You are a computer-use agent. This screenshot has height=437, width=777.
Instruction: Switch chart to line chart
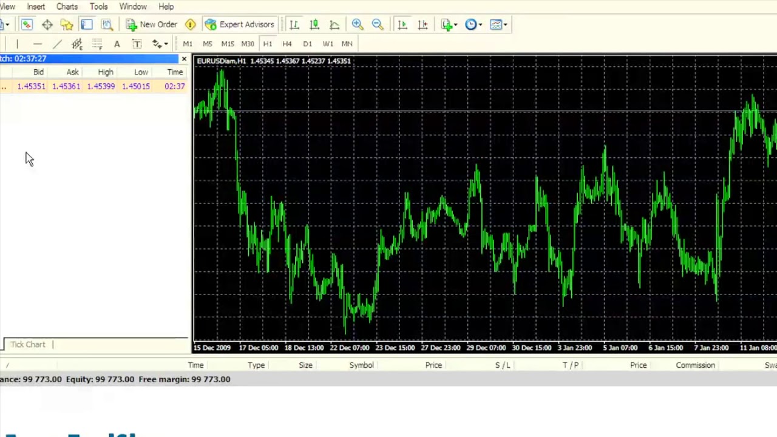(334, 24)
